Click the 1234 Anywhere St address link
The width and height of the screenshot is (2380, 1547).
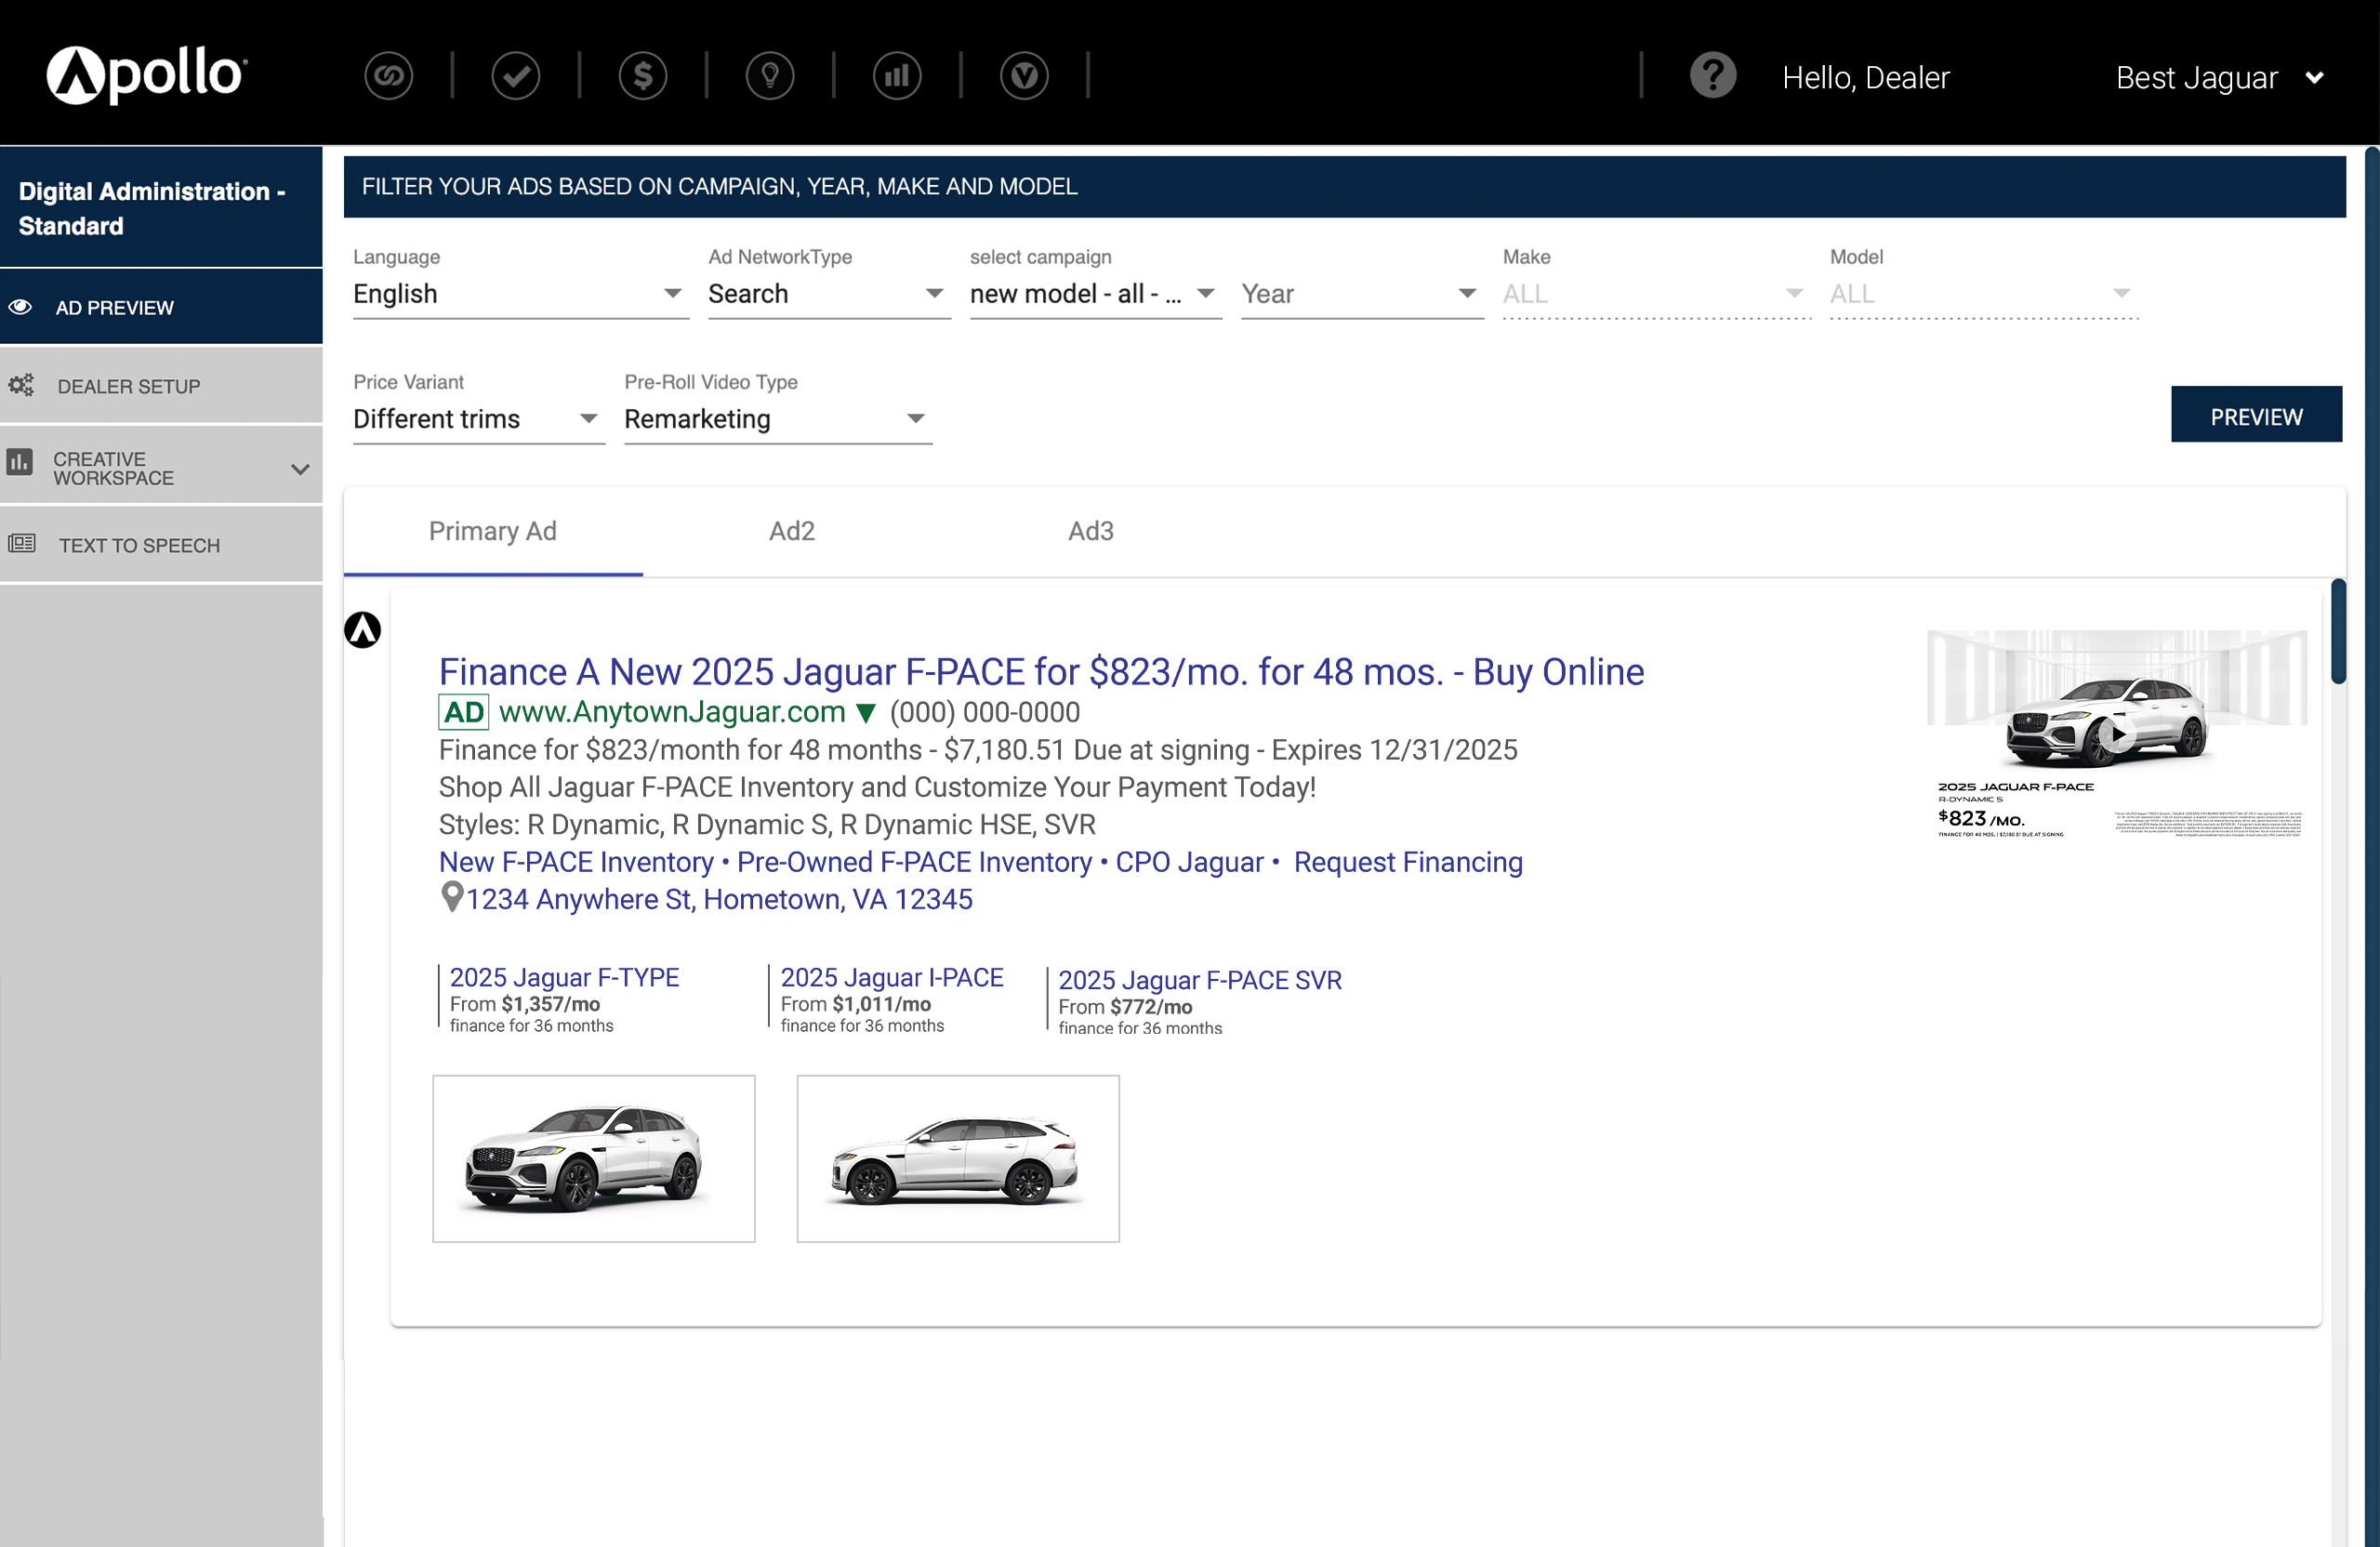[719, 899]
